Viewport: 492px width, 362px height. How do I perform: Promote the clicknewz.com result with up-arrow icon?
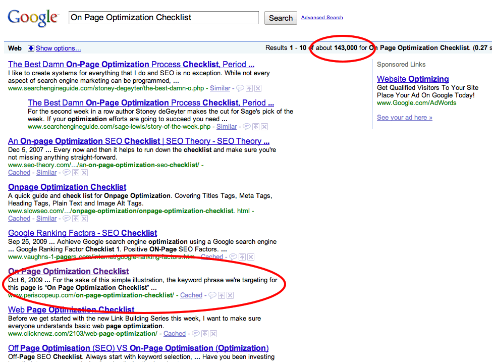[x=204, y=333]
